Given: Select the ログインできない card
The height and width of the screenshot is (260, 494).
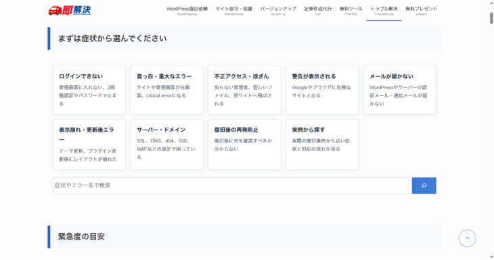Looking at the screenshot, I should pyautogui.click(x=89, y=90).
